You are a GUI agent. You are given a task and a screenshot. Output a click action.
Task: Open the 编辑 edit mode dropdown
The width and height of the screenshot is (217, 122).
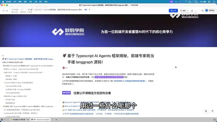coord(184,11)
